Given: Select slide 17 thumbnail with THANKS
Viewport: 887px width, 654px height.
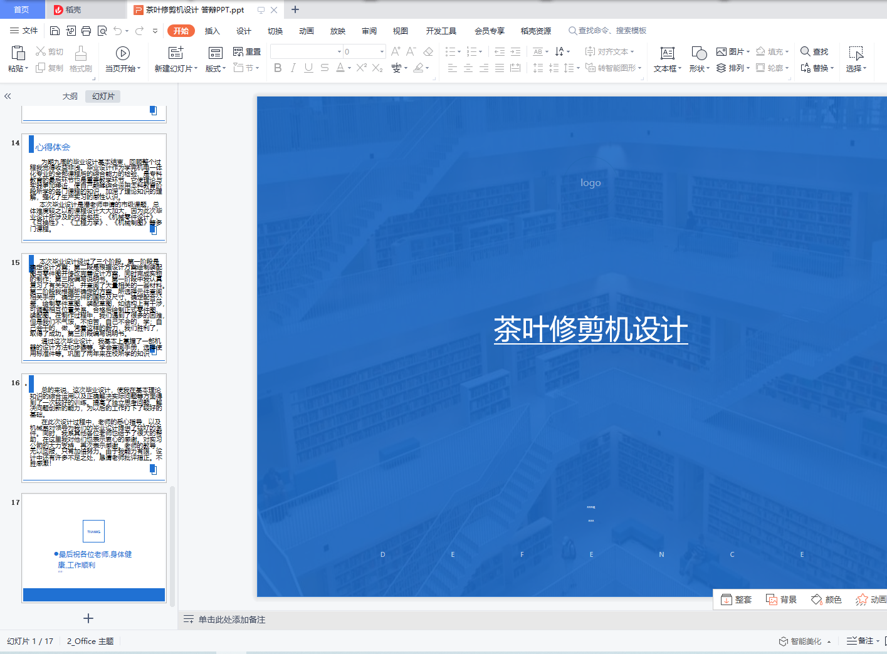Looking at the screenshot, I should click(x=94, y=548).
